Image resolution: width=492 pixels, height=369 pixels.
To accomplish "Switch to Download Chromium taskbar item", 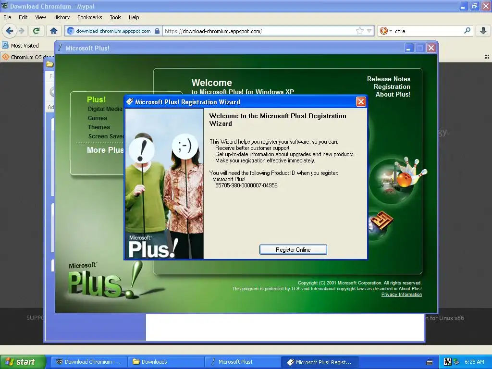I will (x=89, y=362).
